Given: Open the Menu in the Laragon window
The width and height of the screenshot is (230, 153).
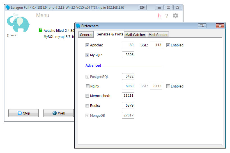Looking at the screenshot, I should 43,15.
